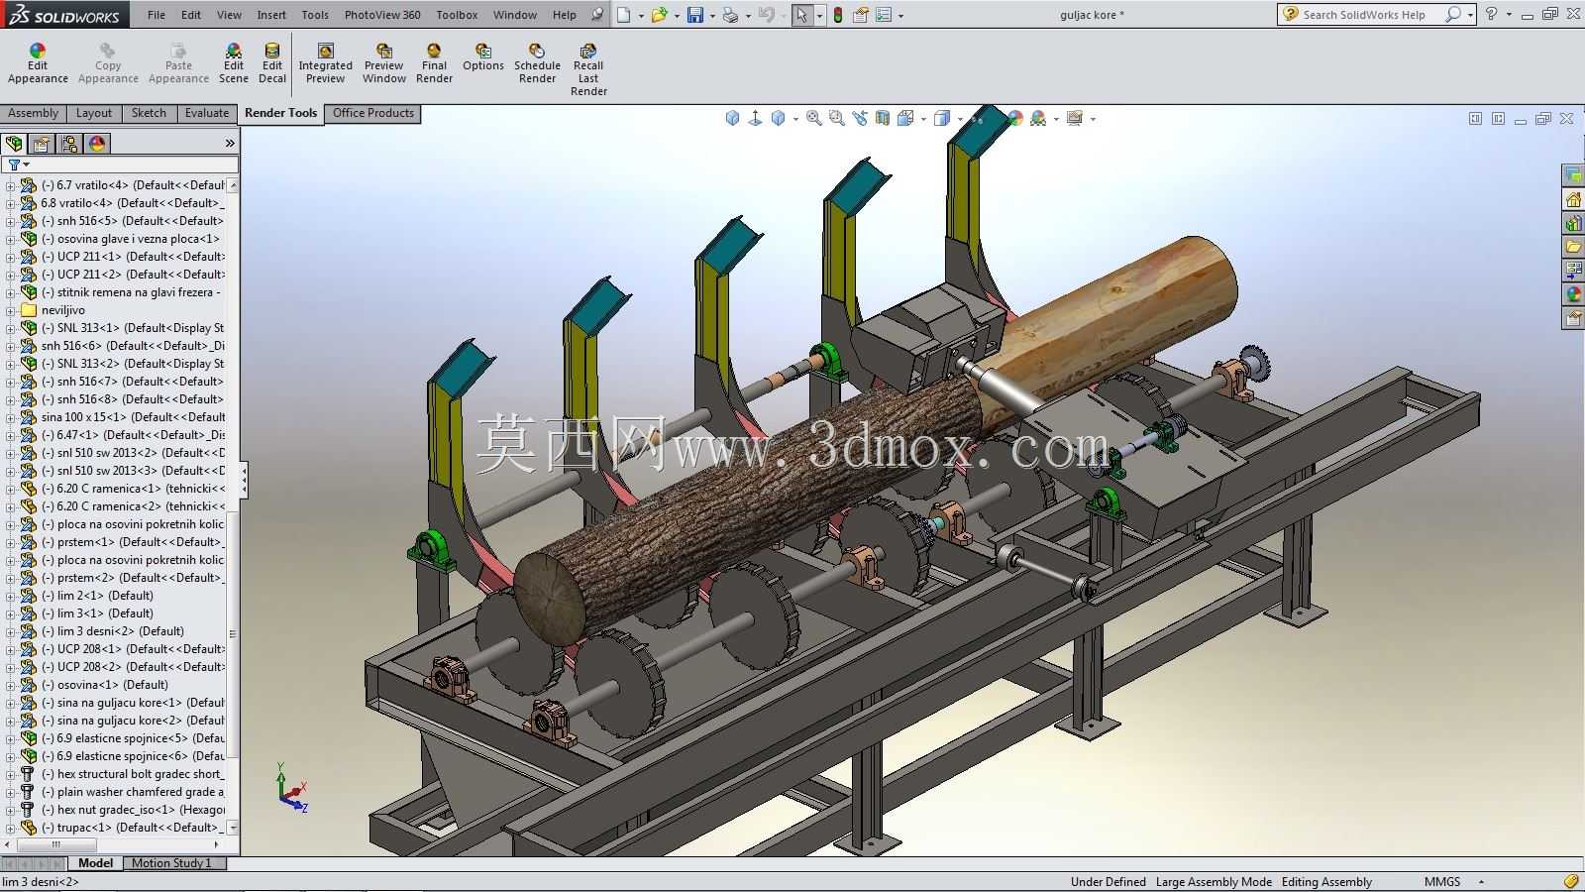Open the Edit Scene tool
This screenshot has width=1585, height=892.
tap(233, 64)
